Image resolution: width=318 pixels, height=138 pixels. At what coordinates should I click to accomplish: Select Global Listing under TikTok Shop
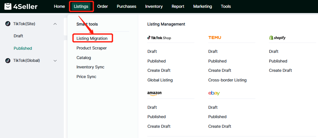pos(160,80)
